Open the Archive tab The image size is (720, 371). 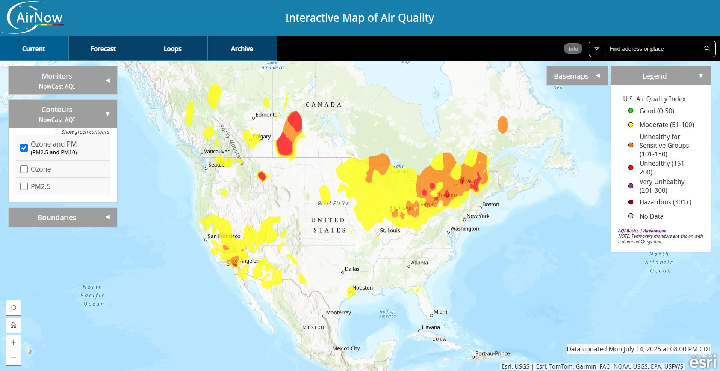[x=242, y=49]
